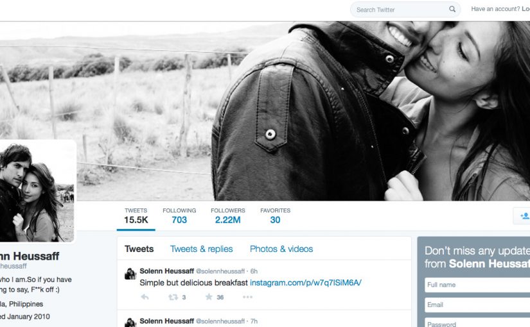Focus the Email signup field

click(477, 305)
